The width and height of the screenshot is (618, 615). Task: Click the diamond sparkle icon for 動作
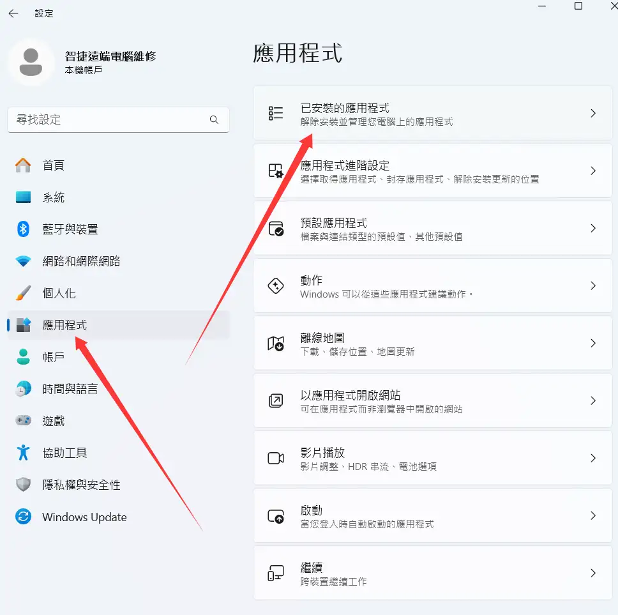276,286
